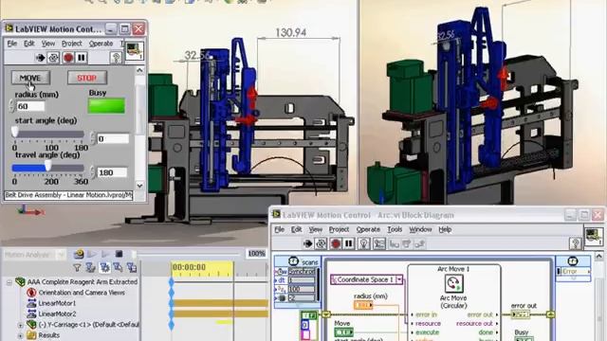Click Play from Start in motion study toolbar
This screenshot has height=341, width=607.
92,254
